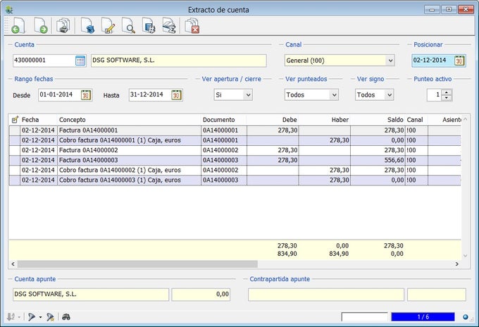This screenshot has height=327, width=479.
Task: Open the Ver signo dropdown
Action: click(x=389, y=95)
